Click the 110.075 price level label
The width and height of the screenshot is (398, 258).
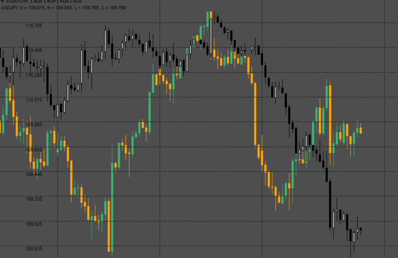[x=34, y=100]
